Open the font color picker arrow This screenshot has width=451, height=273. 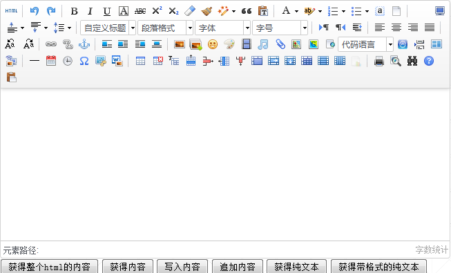click(296, 12)
